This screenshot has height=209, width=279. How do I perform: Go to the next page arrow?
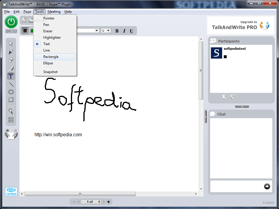pyautogui.click(x=104, y=202)
